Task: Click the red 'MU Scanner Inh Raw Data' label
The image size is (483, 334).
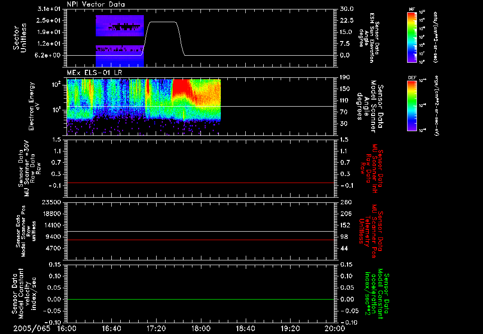Action: tap(371, 168)
